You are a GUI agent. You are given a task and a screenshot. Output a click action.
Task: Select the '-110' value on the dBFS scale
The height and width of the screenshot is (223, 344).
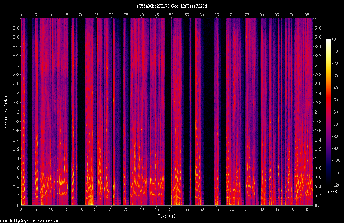[x=336, y=173]
